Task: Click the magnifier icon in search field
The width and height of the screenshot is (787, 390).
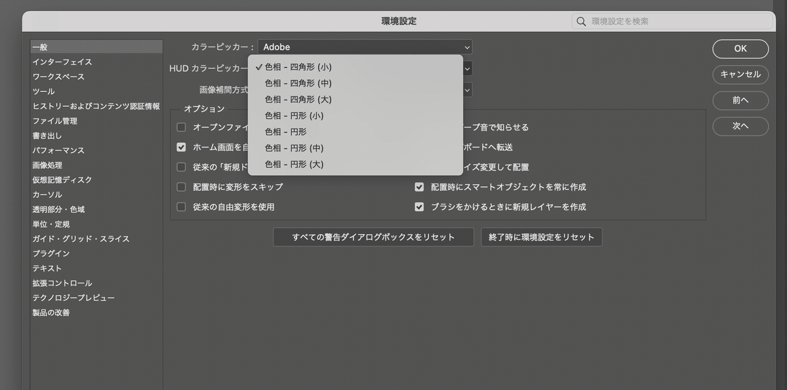Action: [x=580, y=22]
